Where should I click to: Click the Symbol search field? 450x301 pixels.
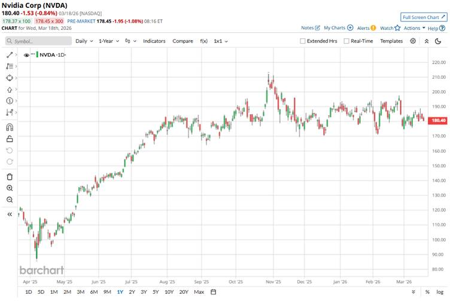pyautogui.click(x=38, y=41)
